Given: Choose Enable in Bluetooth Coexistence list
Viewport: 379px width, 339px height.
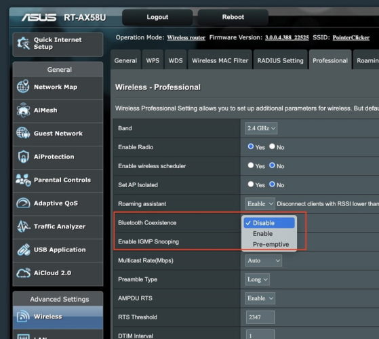Looking at the screenshot, I should tap(269, 234).
